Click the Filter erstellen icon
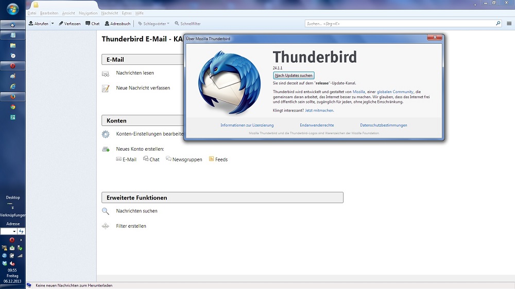The width and height of the screenshot is (515, 289). pos(106,226)
